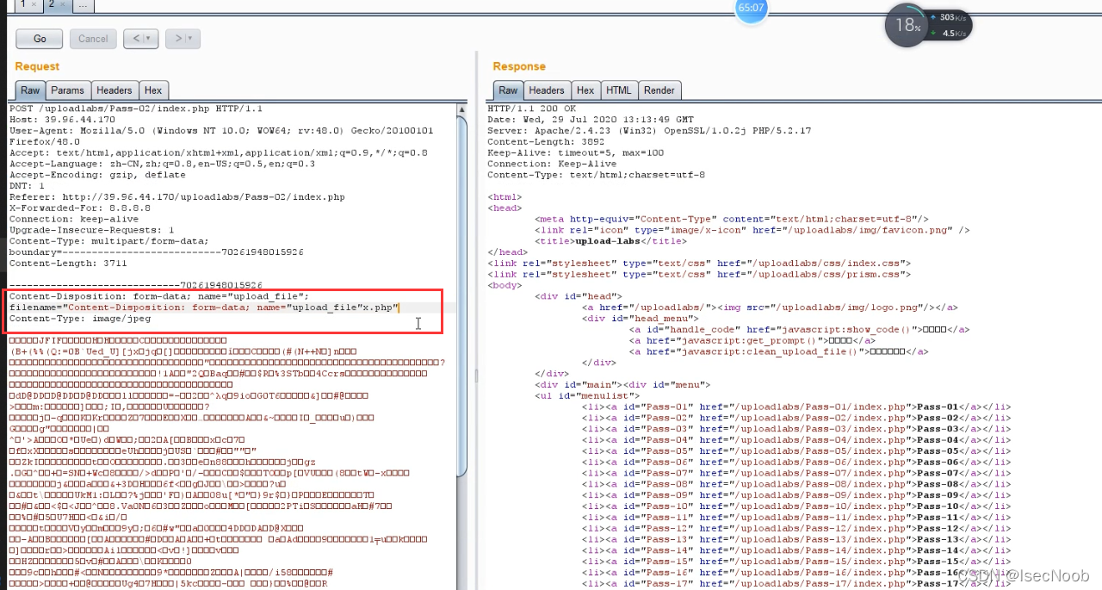The image size is (1102, 590).
Task: Open the back-history dropdown arrow
Action: click(x=150, y=39)
